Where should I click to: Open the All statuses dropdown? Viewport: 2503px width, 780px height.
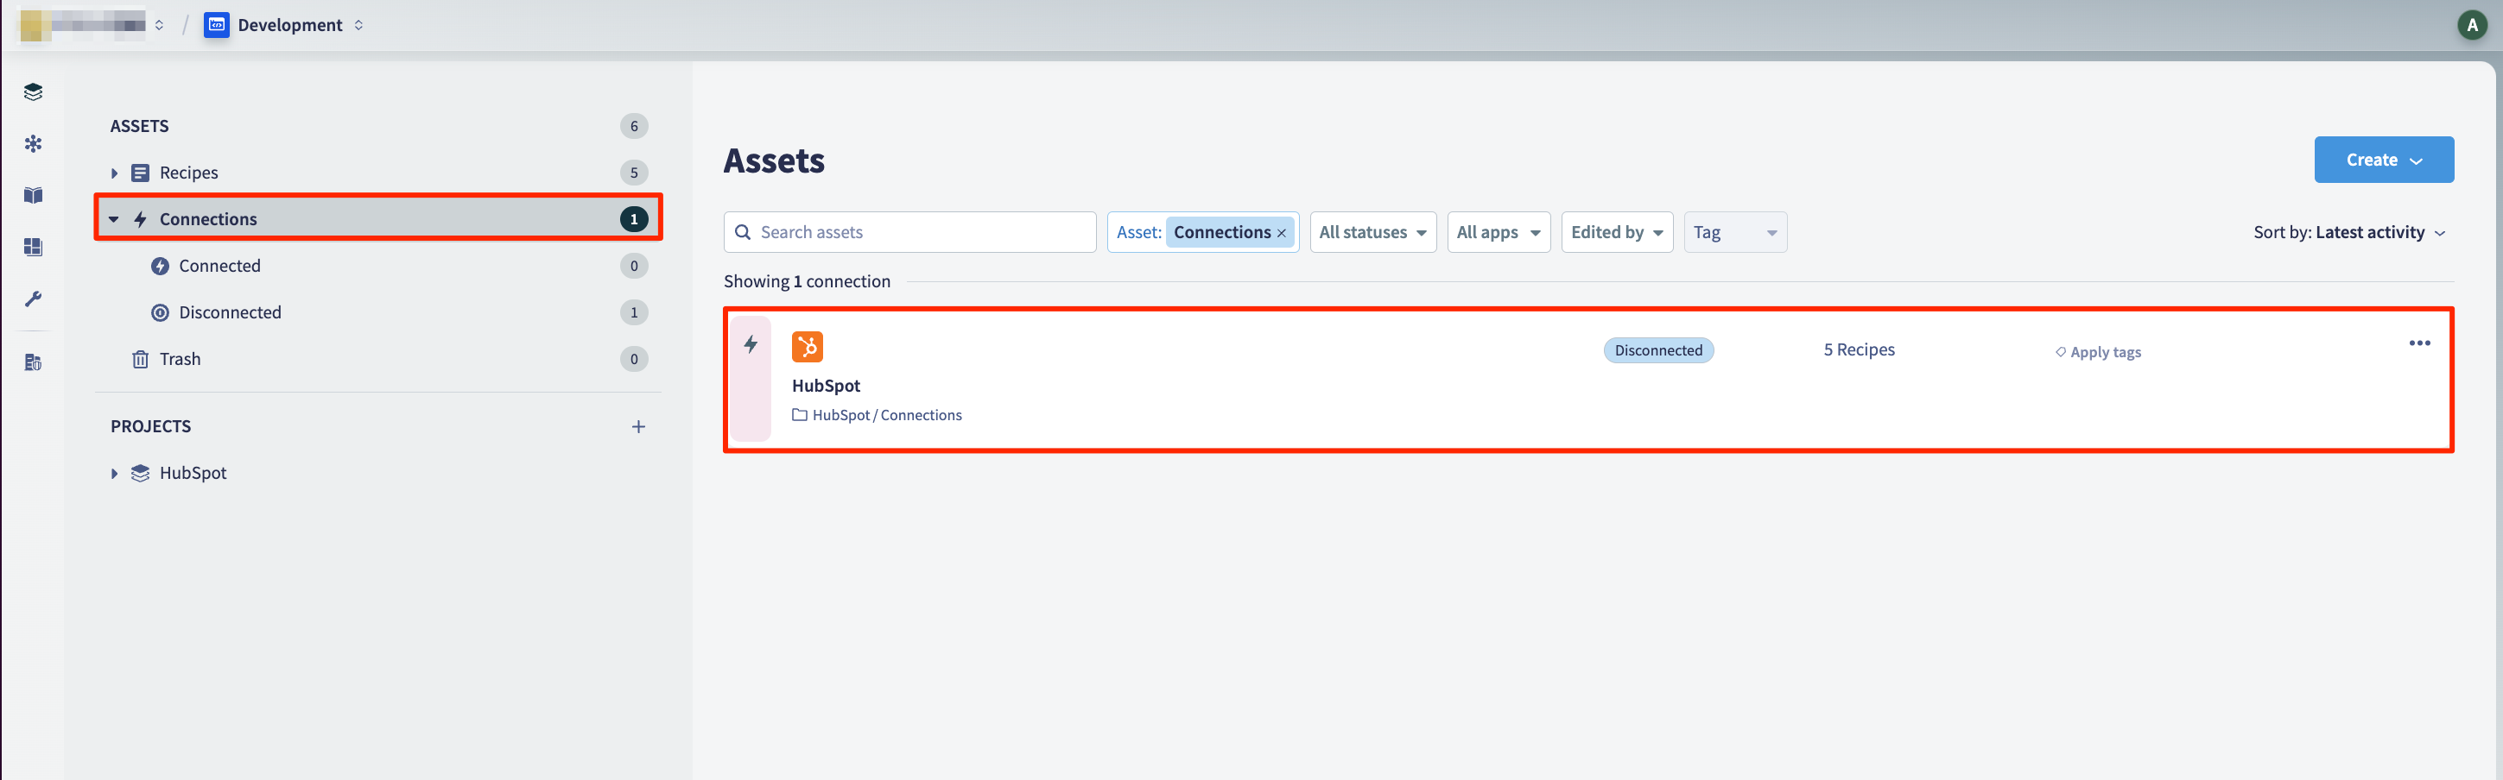pos(1372,232)
